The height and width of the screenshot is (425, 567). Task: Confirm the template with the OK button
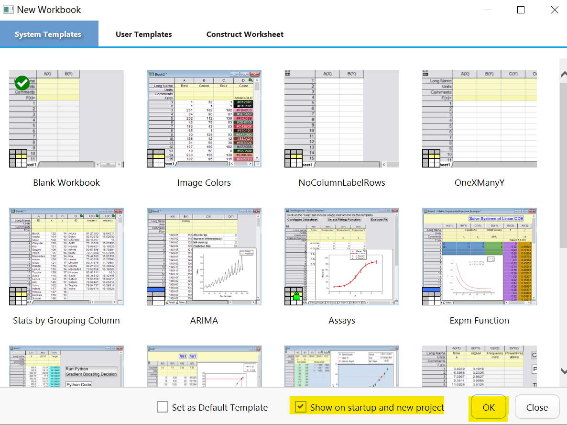pos(488,407)
